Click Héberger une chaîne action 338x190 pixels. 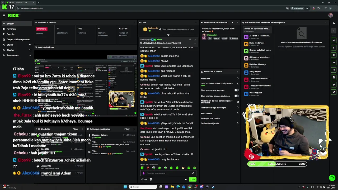(x=210, y=118)
